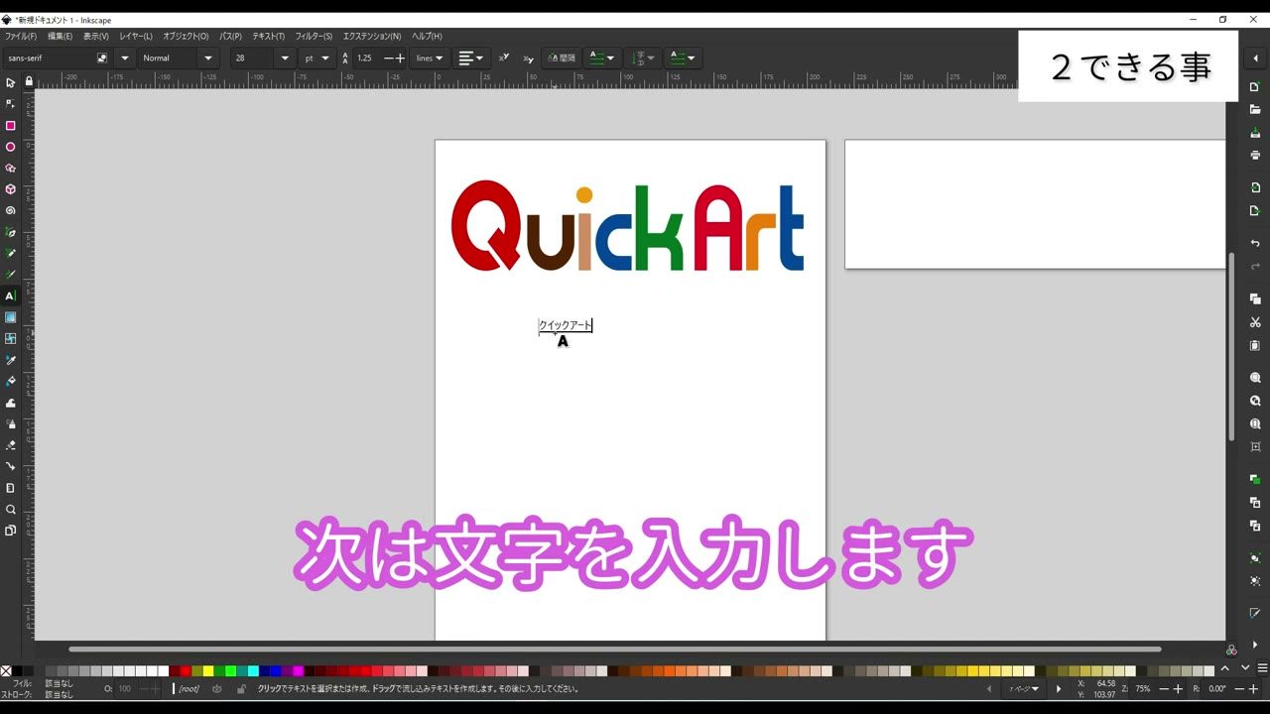The image size is (1270, 714).
Task: Select the Selector arrow tool
Action: tap(11, 82)
